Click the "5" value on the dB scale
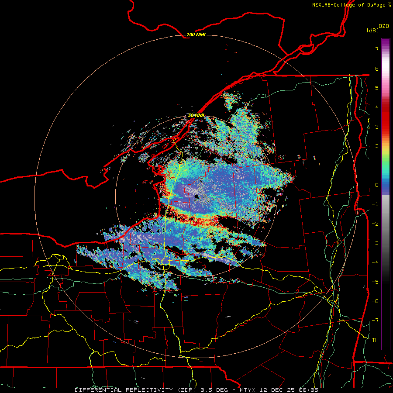 click(x=376, y=88)
